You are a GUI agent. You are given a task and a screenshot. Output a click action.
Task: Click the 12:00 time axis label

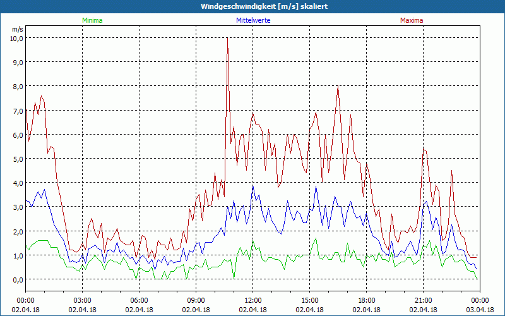(253, 301)
